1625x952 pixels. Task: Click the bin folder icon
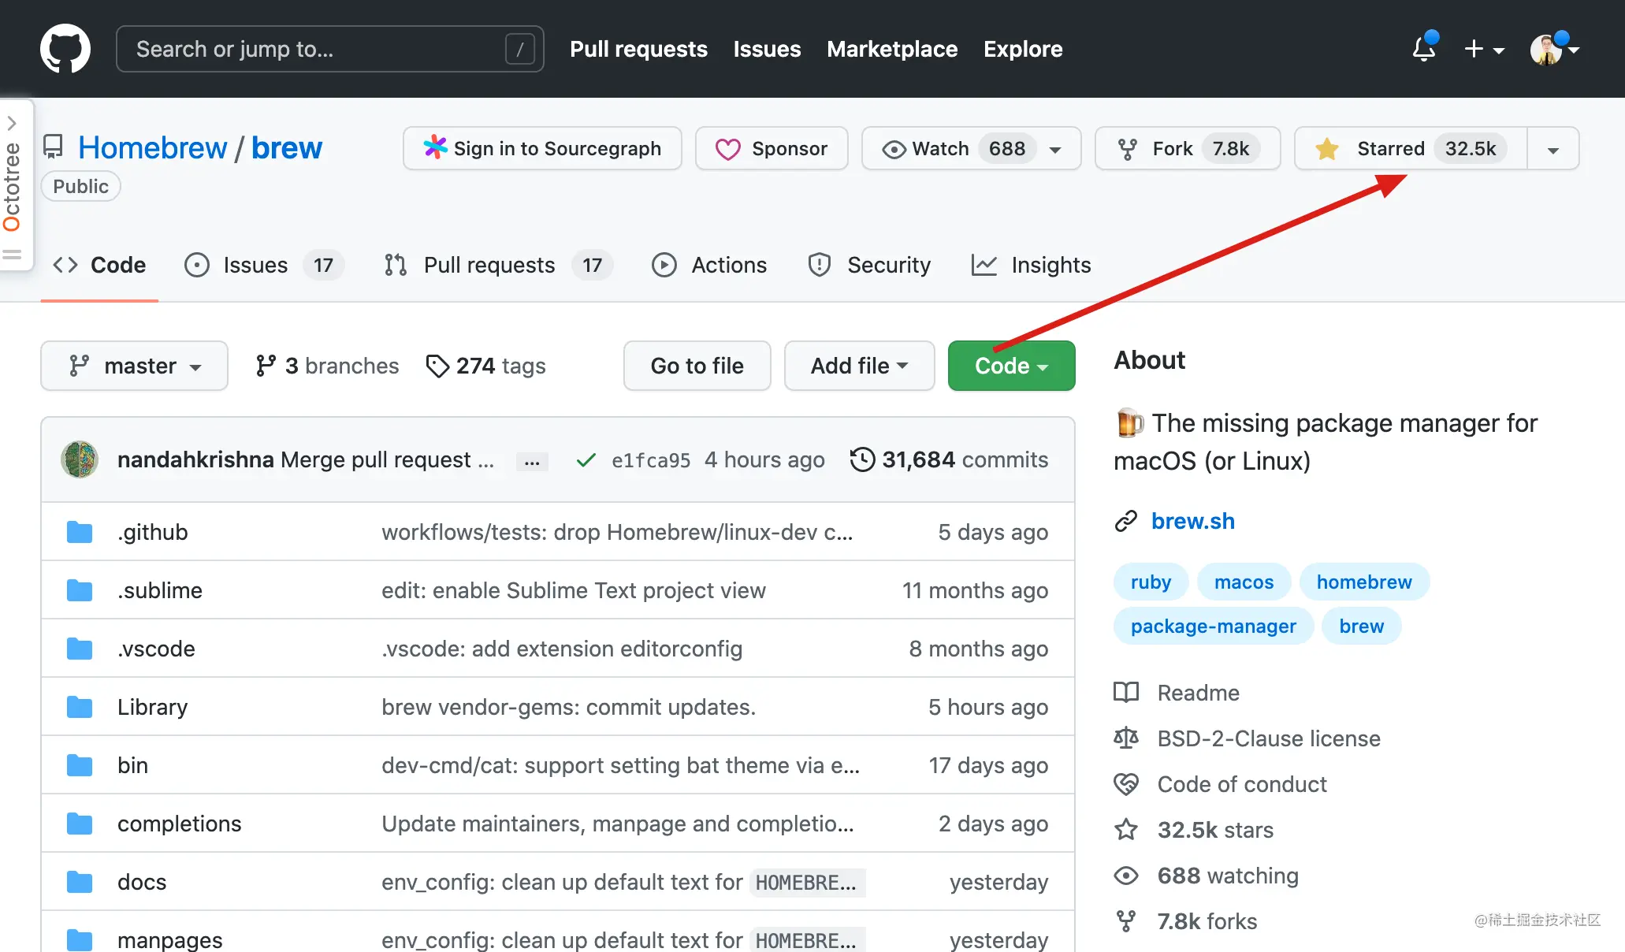tap(80, 765)
